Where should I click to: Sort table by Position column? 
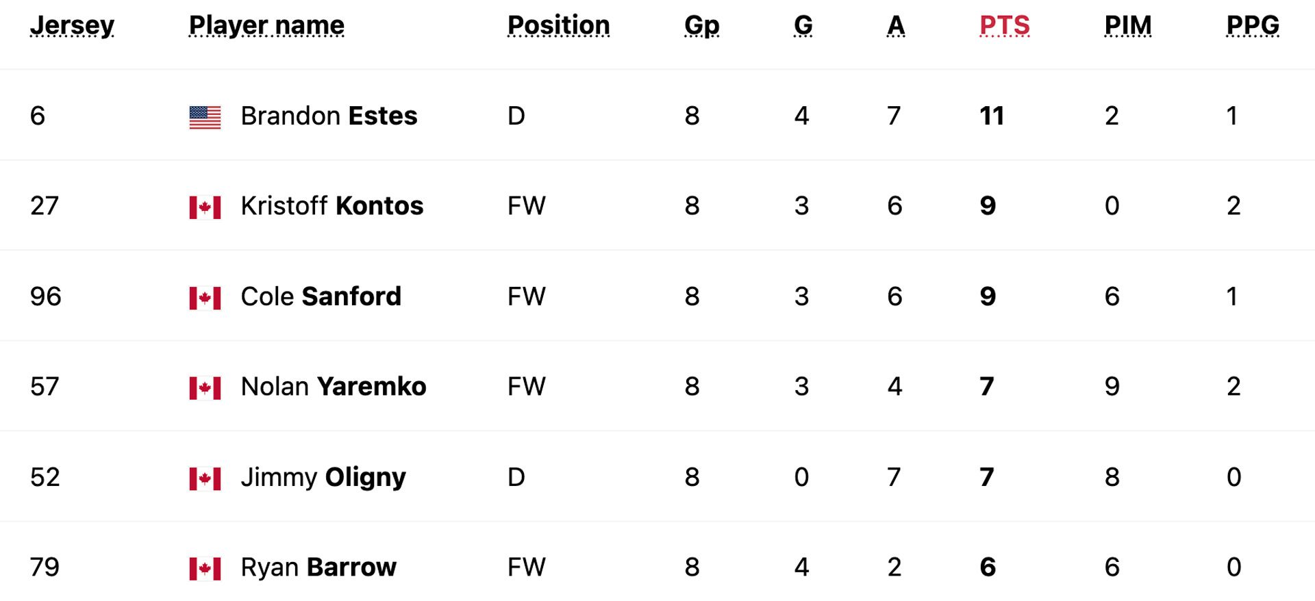click(558, 25)
